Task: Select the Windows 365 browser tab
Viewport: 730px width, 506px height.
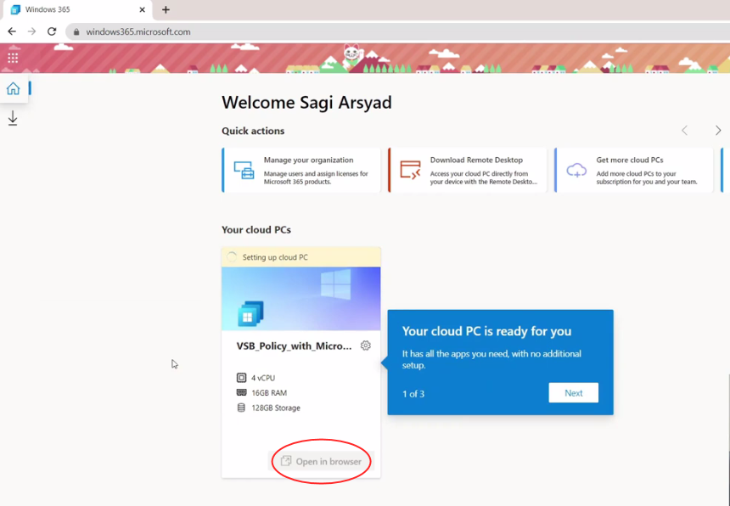Action: point(77,10)
